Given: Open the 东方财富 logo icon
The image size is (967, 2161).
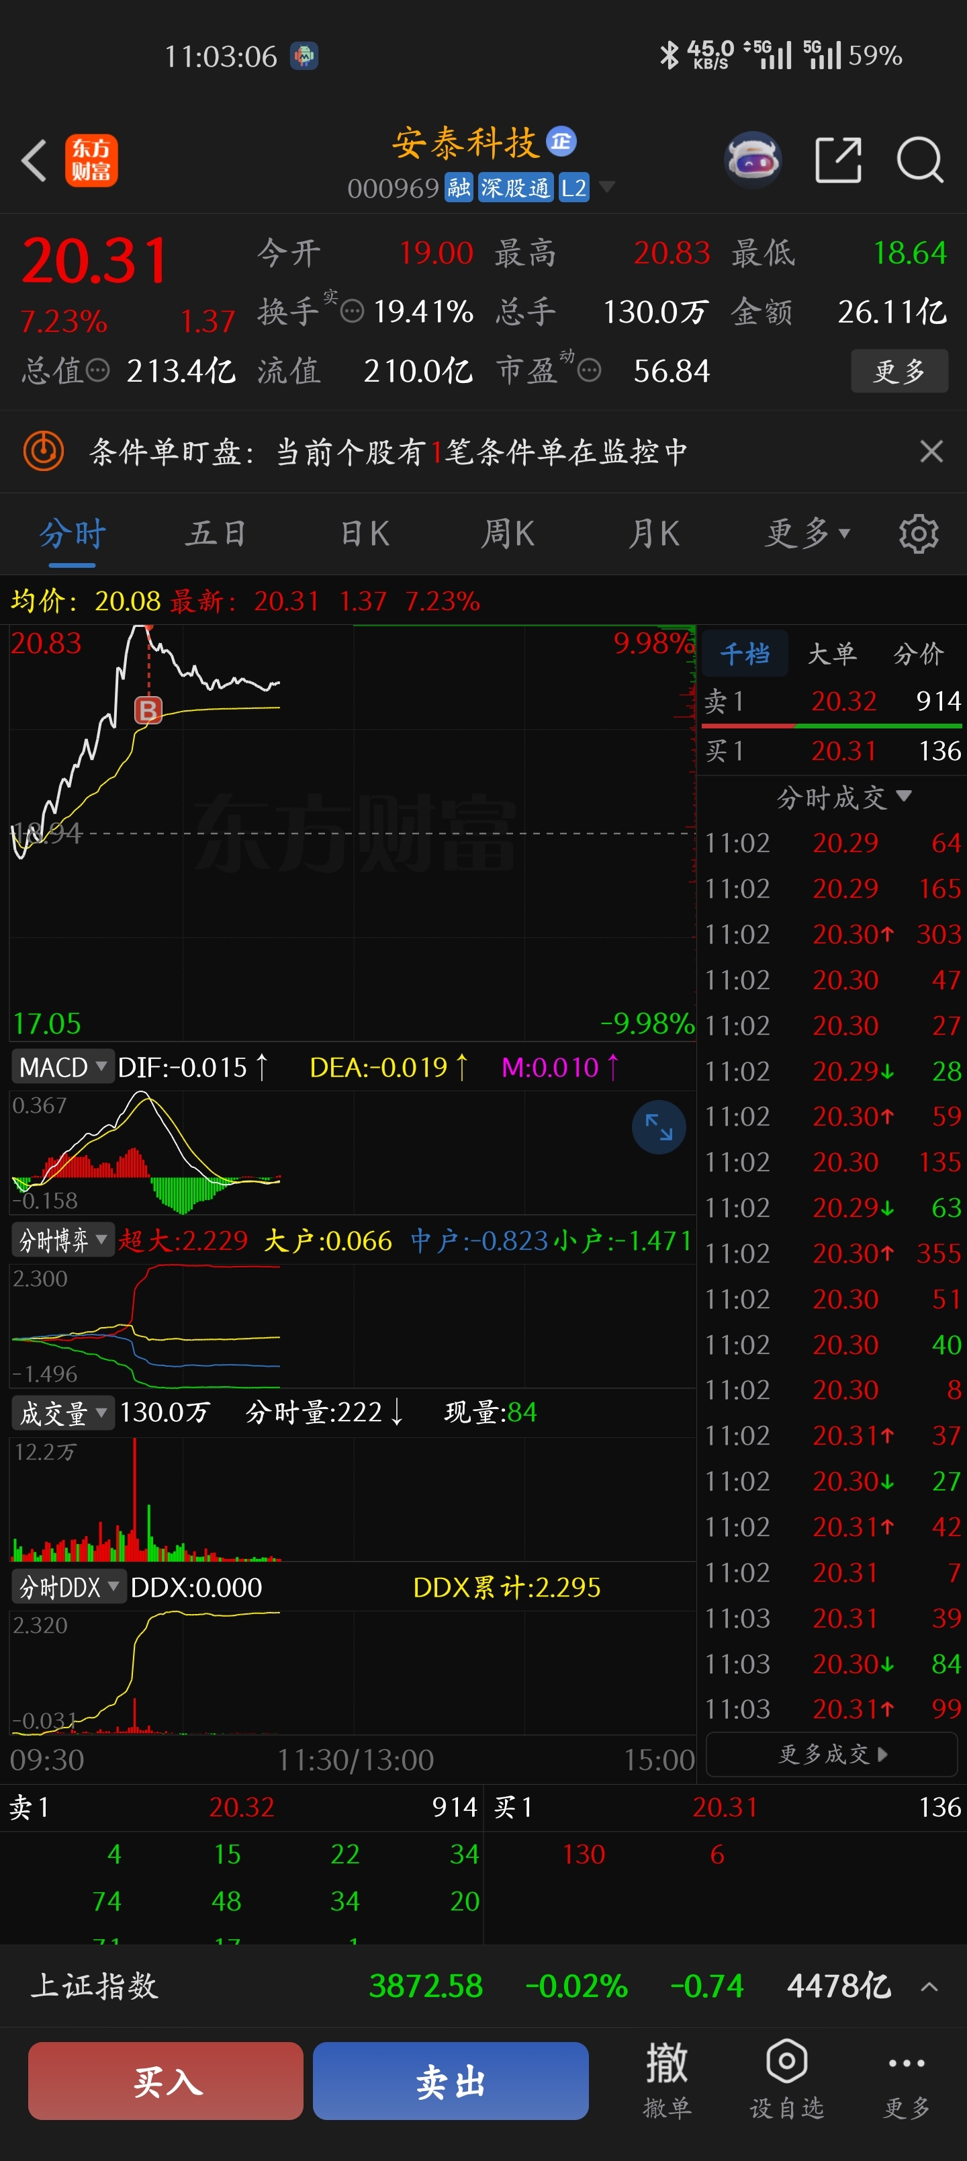Looking at the screenshot, I should point(91,160).
